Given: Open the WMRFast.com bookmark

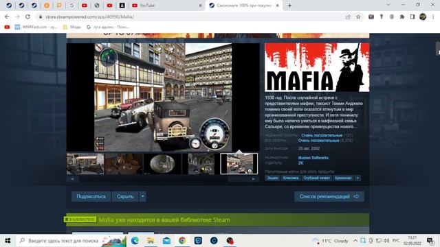Looking at the screenshot, I should coord(36,27).
